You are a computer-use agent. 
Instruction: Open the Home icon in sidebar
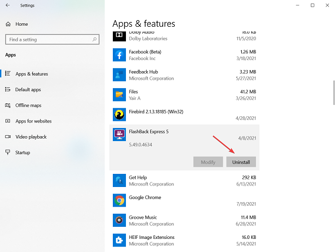pos(8,24)
